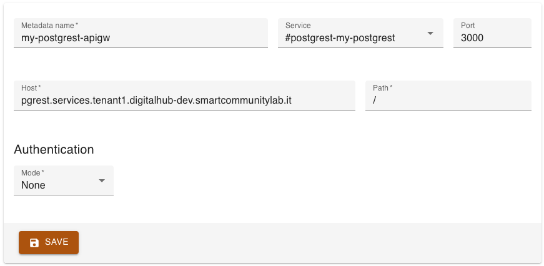The height and width of the screenshot is (266, 544).
Task: Click the 'Metadata name' field label
Action: 49,26
